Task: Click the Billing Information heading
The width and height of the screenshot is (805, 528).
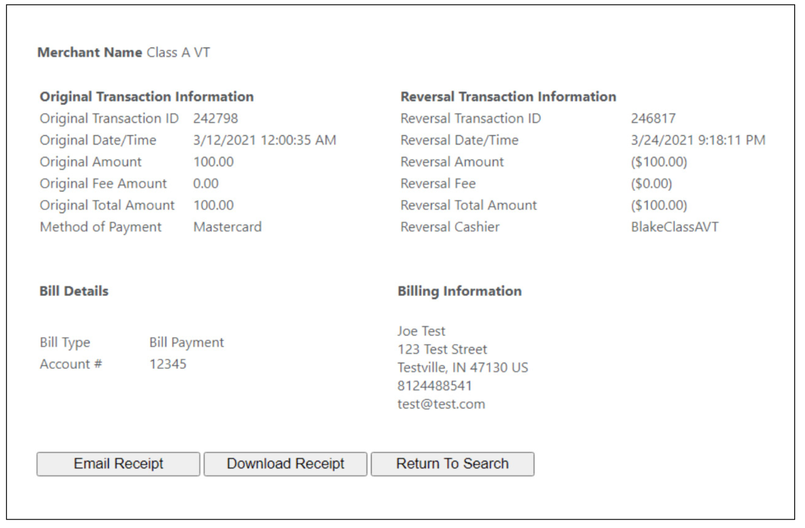Action: [x=459, y=291]
